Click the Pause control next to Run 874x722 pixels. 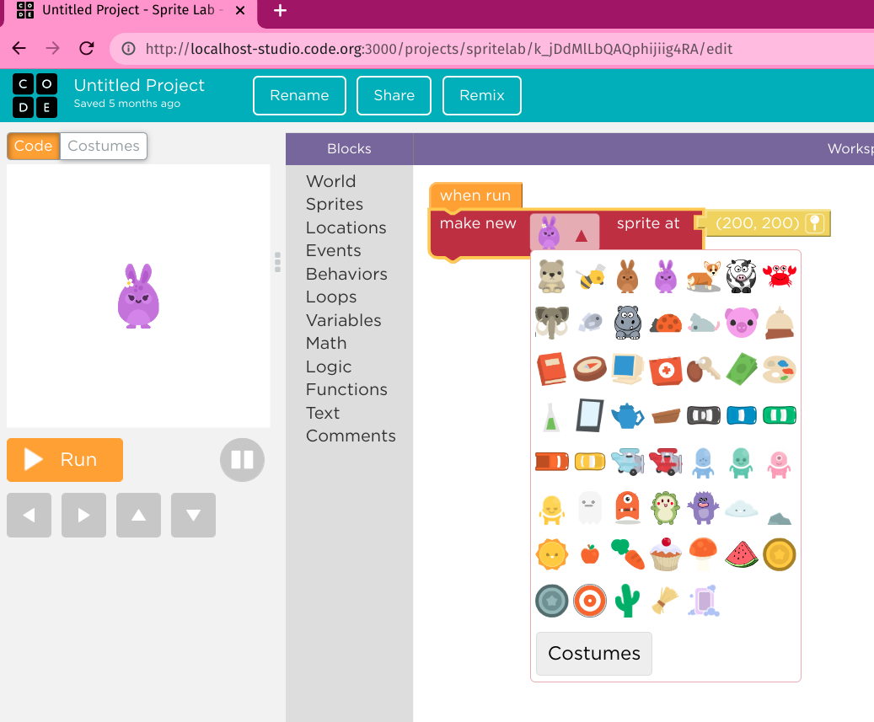(242, 460)
